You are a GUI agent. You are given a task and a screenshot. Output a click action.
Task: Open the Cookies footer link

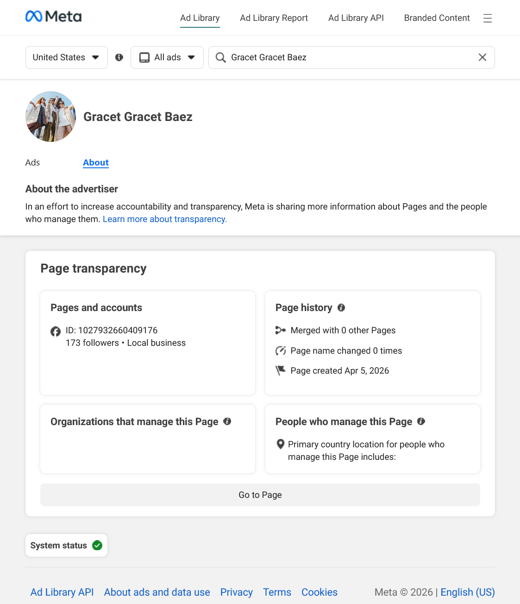tap(320, 592)
